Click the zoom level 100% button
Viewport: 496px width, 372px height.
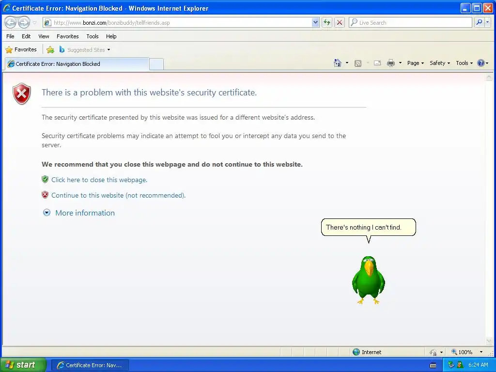(462, 352)
